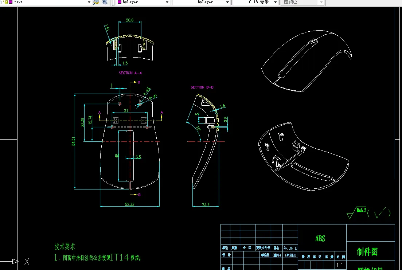
Task: Select the SECTION B-B label
Action: pyautogui.click(x=202, y=87)
